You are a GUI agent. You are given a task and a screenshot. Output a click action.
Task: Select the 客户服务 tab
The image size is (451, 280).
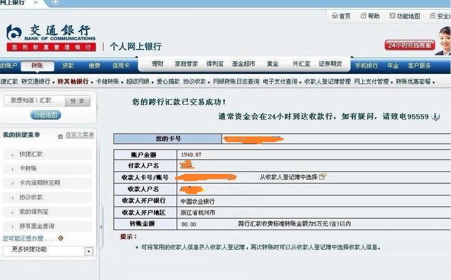[x=419, y=66]
